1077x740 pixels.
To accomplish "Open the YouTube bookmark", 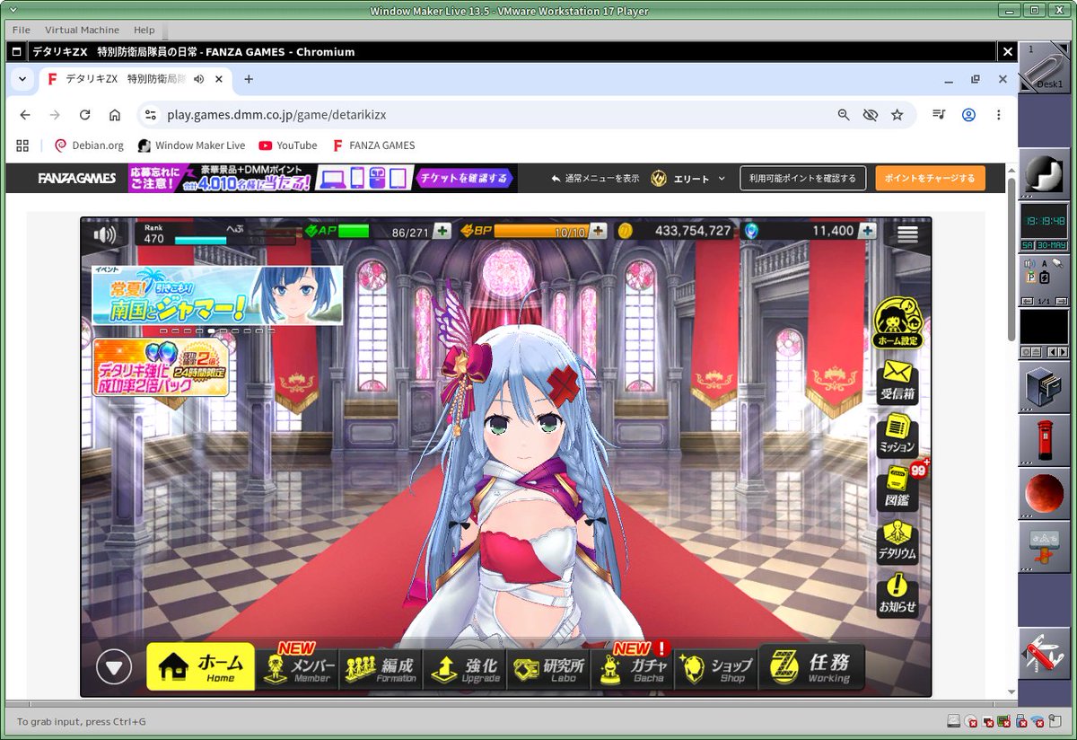I will (288, 145).
